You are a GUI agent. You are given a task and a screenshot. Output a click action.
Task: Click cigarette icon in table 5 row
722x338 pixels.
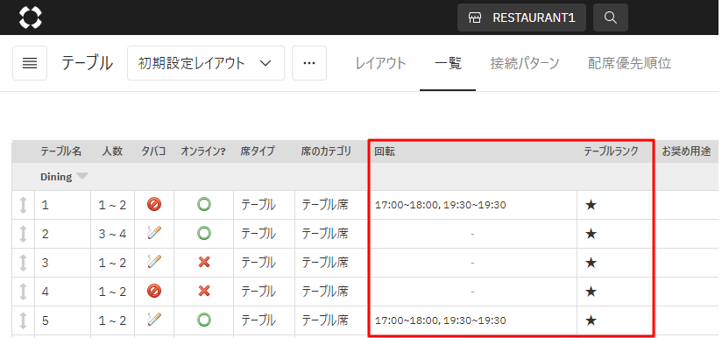[154, 320]
